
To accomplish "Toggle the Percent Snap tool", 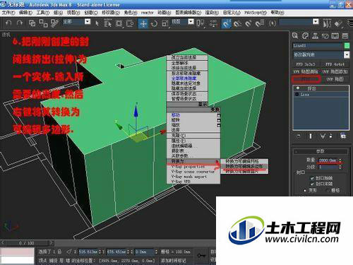I will tap(249, 23).
